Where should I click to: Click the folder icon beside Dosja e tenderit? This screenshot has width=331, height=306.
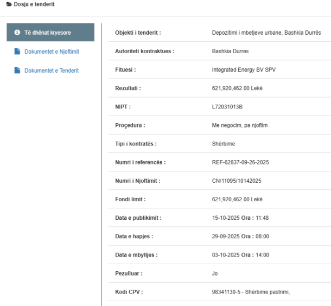(3, 4)
